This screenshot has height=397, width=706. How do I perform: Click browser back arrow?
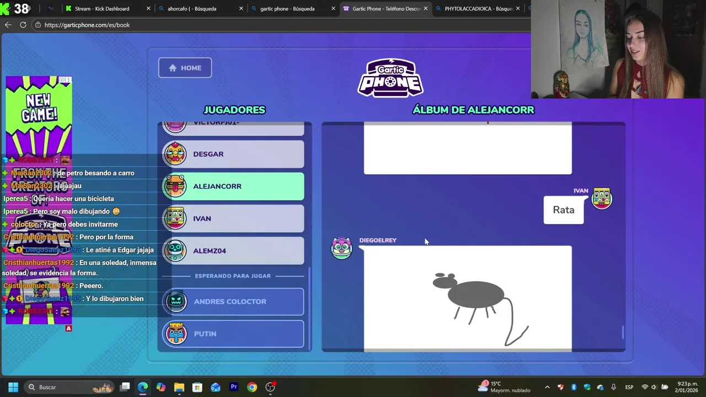coord(8,25)
